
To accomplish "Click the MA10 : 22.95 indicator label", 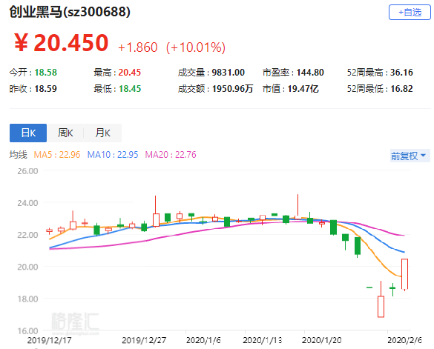I will point(113,155).
